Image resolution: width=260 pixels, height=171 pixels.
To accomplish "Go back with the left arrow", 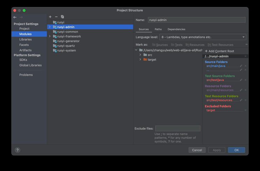I will (15, 17).
